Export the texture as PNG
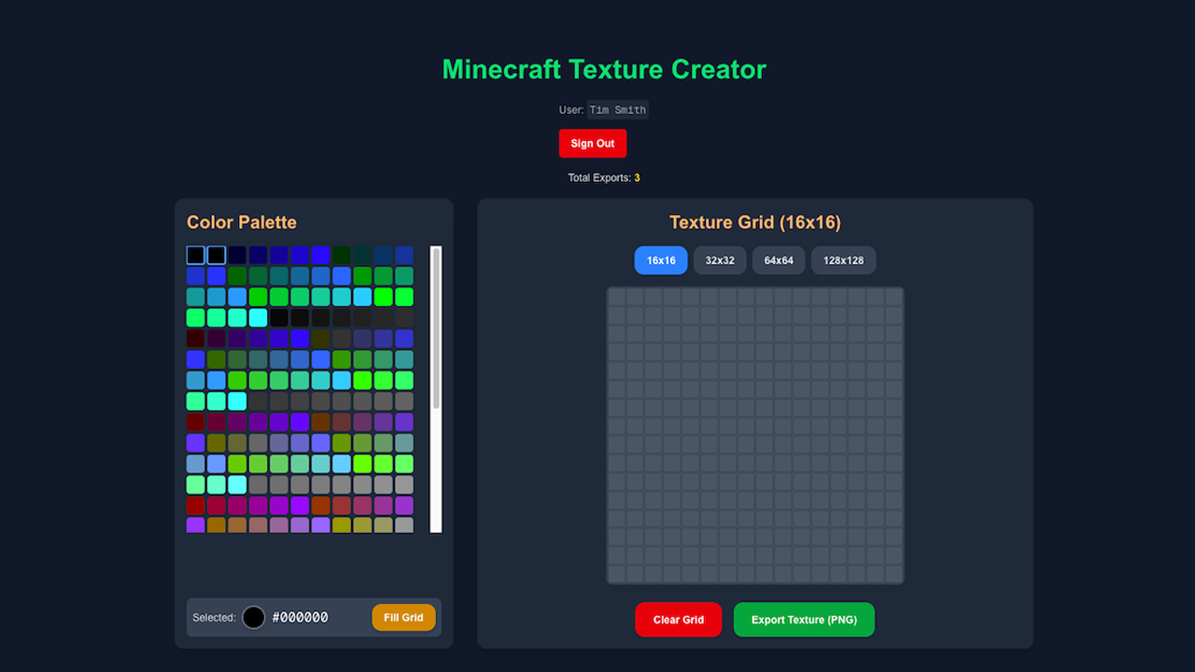Screen dimensions: 1195x672 [803, 620]
